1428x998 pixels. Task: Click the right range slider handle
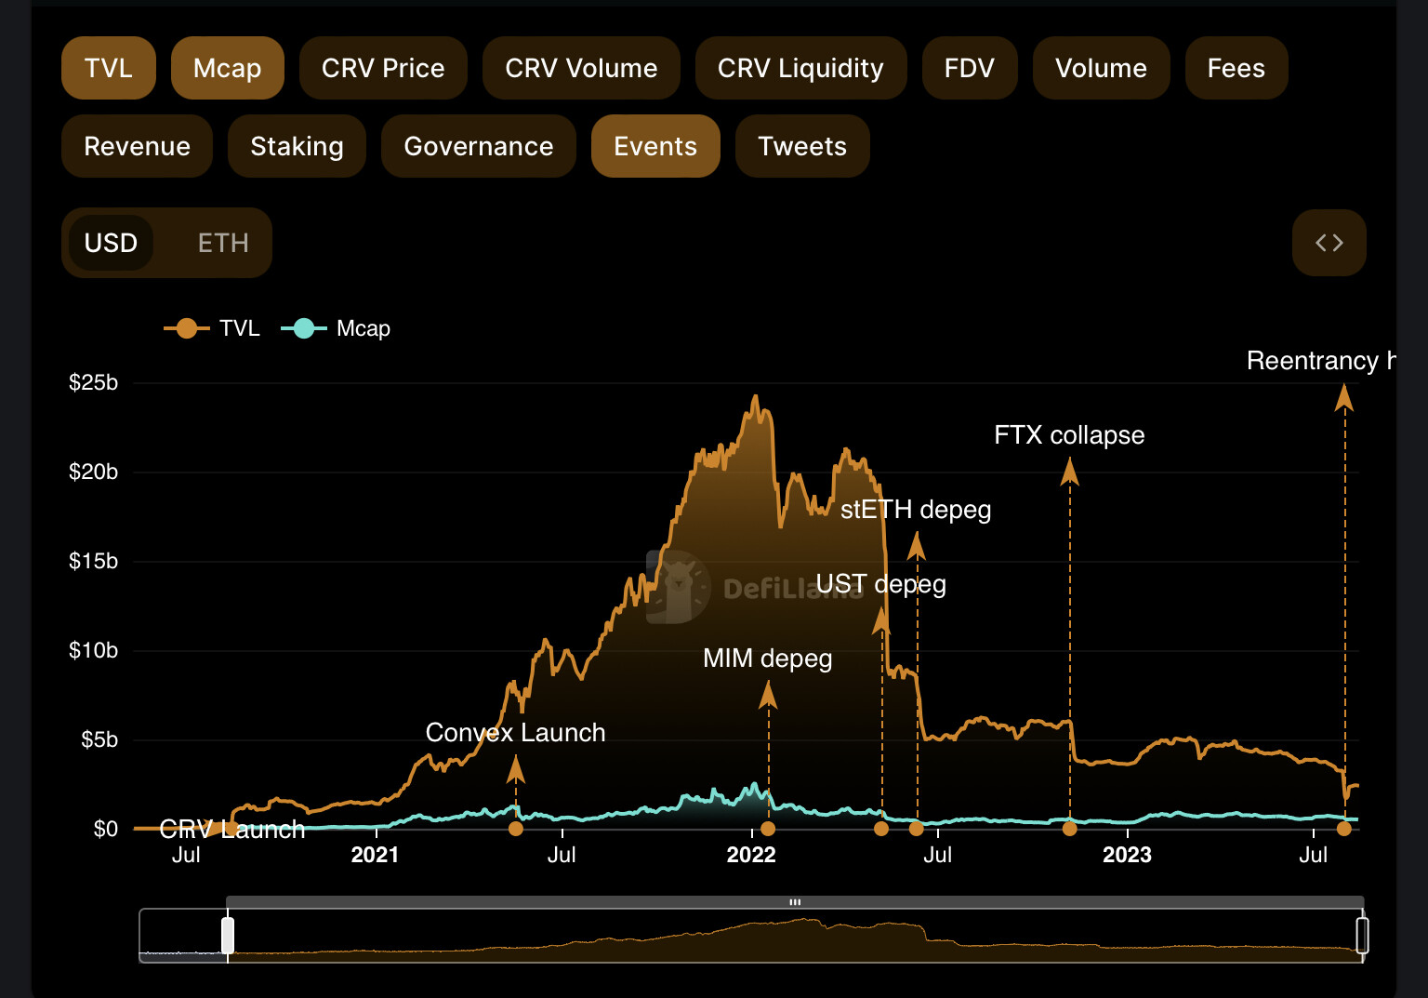[1362, 936]
